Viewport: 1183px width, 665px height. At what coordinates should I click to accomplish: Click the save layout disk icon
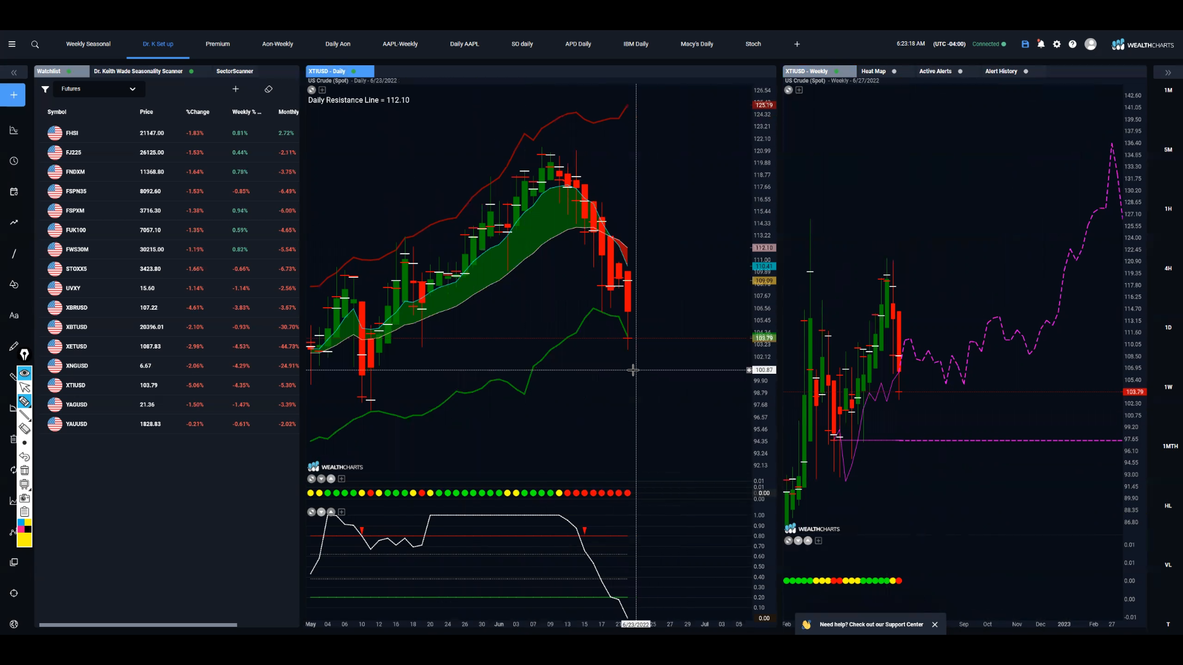click(x=1025, y=44)
